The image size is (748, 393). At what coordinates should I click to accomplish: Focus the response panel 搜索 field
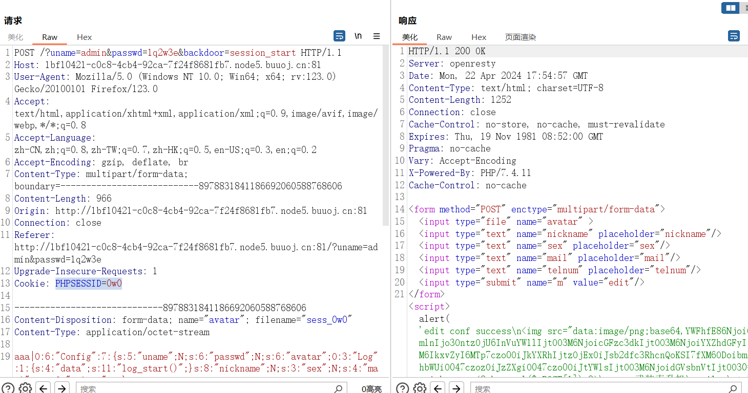click(x=606, y=388)
